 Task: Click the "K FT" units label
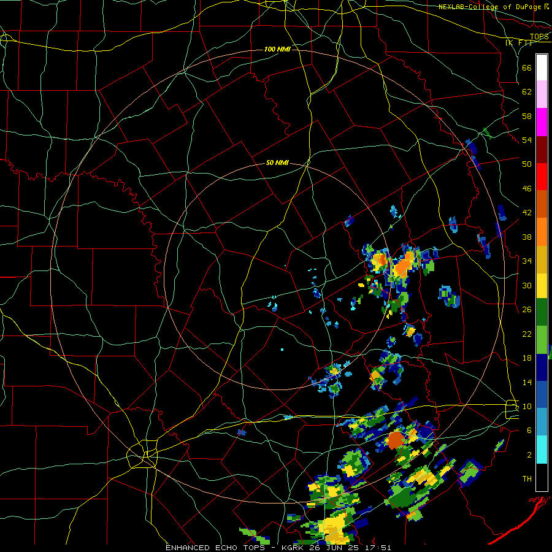click(519, 42)
